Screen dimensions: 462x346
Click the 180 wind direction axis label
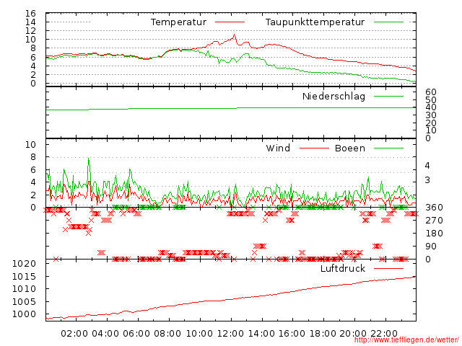(x=434, y=234)
